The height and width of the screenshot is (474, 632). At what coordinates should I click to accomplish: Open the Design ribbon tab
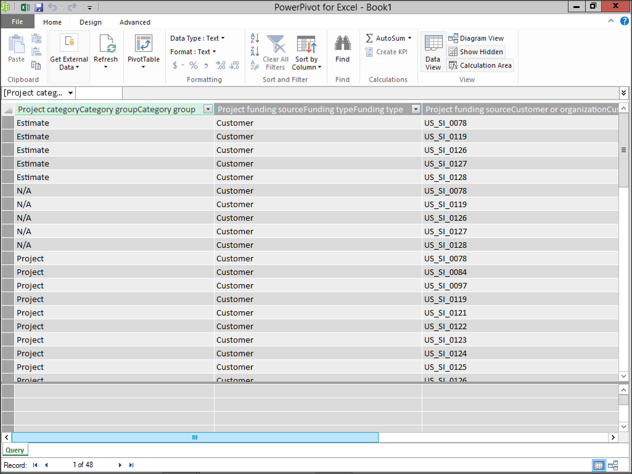tap(90, 22)
